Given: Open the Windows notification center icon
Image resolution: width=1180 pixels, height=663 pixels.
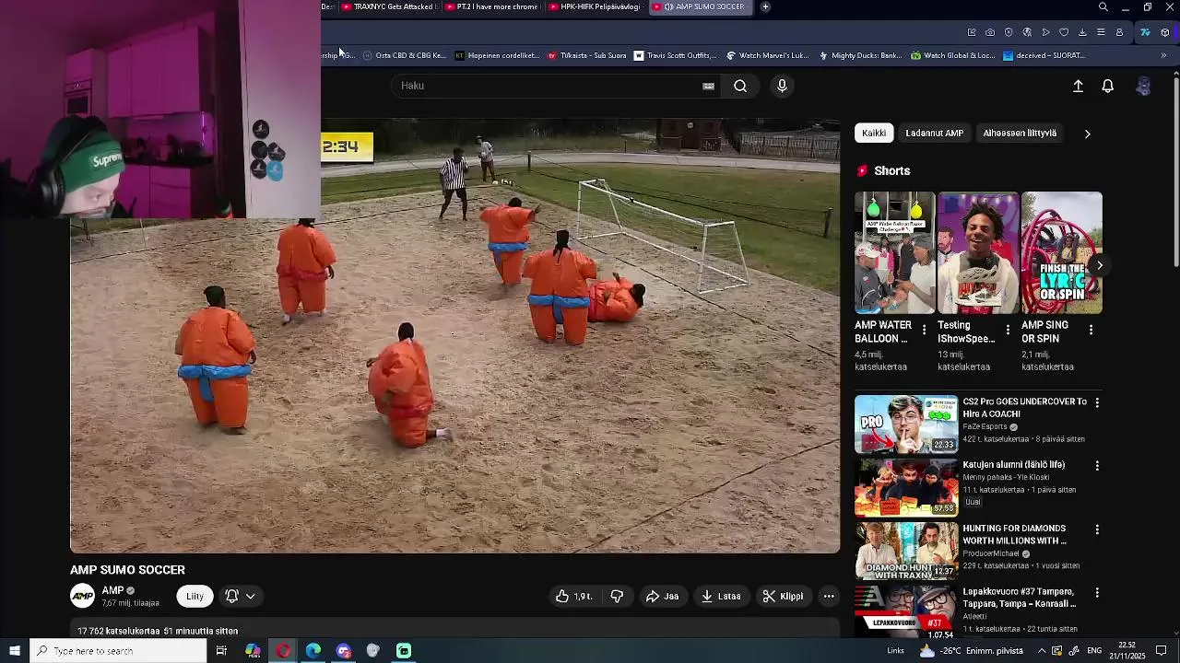Looking at the screenshot, I should point(1162,651).
